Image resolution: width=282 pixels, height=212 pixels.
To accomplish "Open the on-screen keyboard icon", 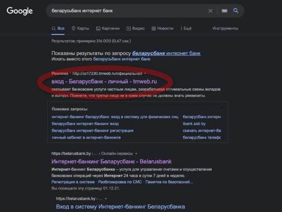I will (224, 11).
